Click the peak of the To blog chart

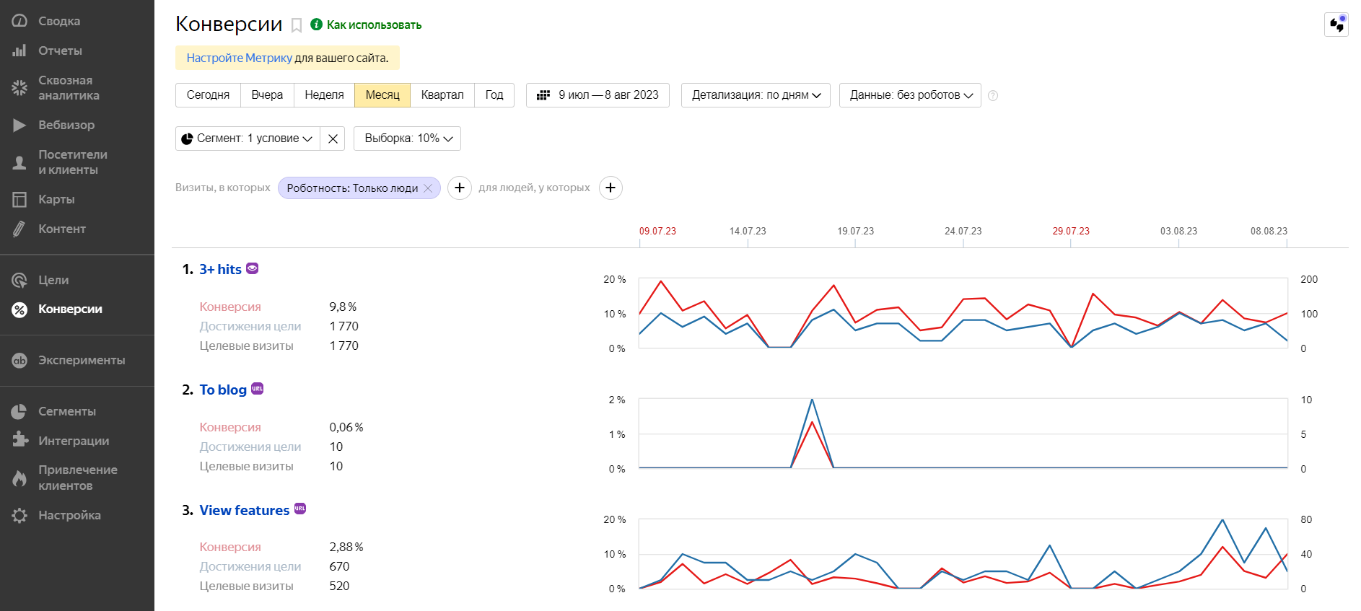812,400
